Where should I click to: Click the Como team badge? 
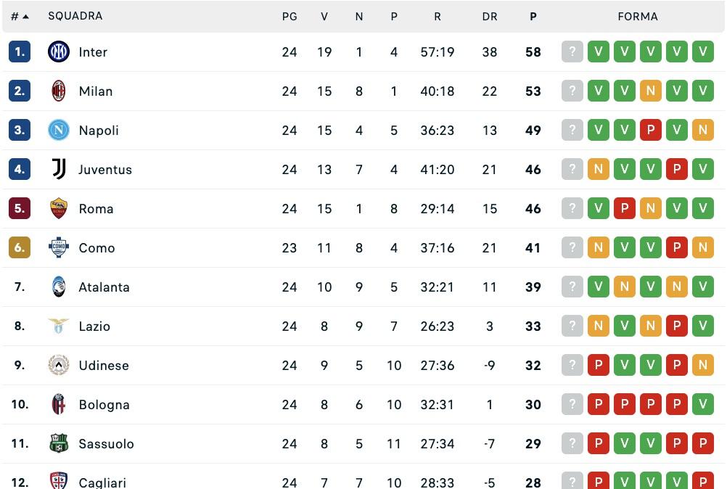click(59, 247)
